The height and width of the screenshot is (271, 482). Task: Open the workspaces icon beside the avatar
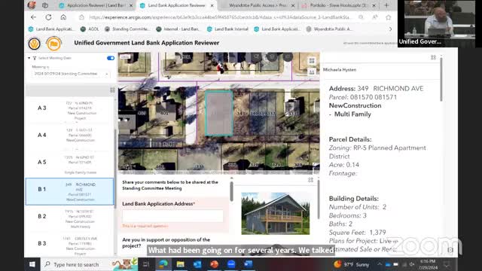tap(45, 5)
